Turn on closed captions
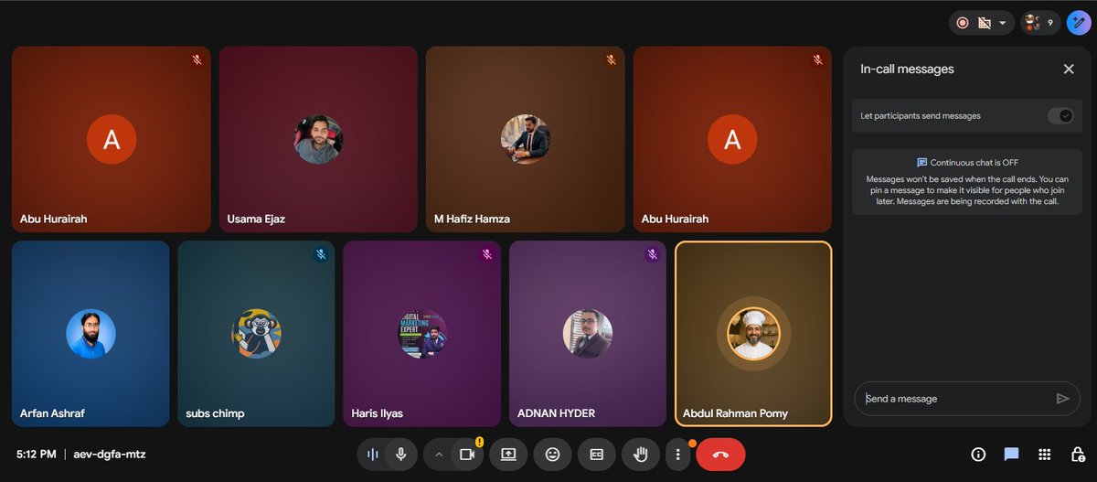The width and height of the screenshot is (1097, 482). pyautogui.click(x=596, y=454)
